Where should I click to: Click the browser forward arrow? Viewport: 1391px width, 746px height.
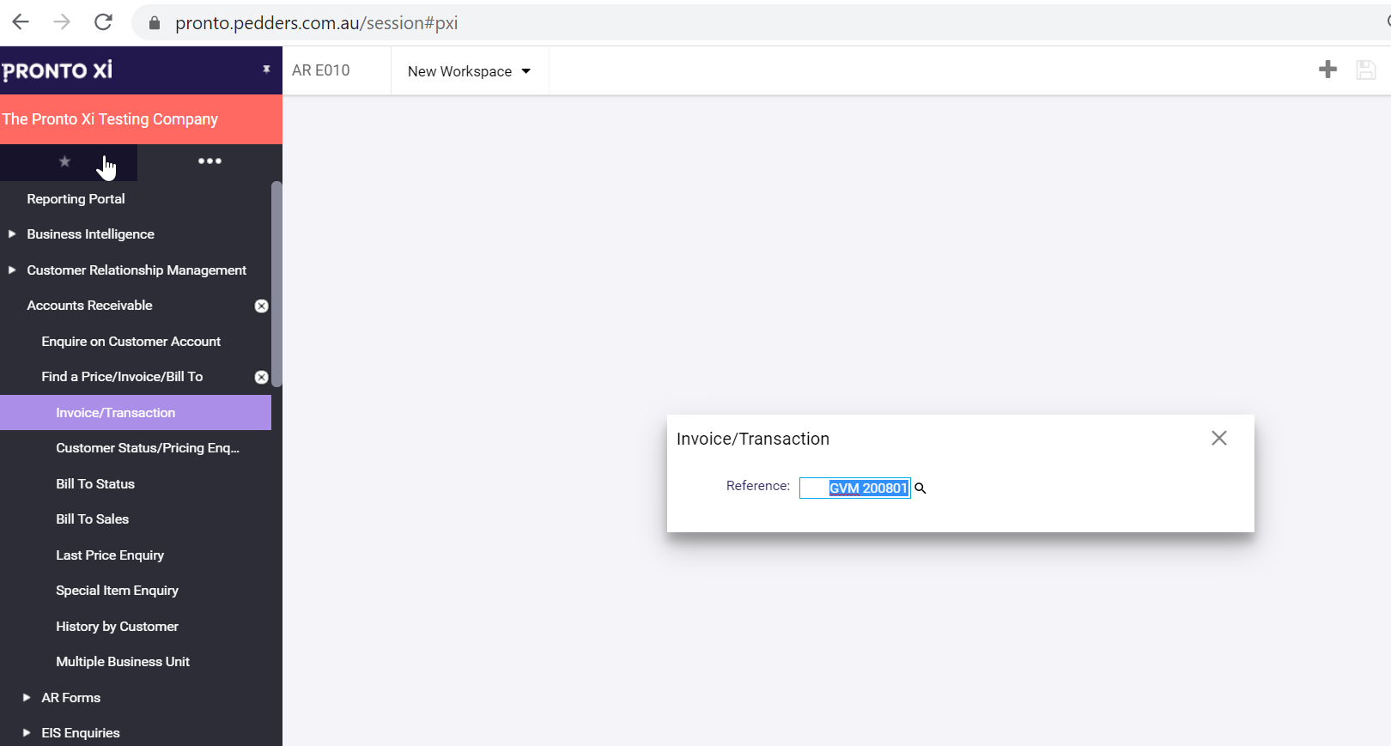[62, 22]
